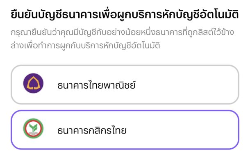Pick SCB bank for auto debit linking
Image resolution: width=250 pixels, height=165 pixels.
pyautogui.click(x=125, y=85)
